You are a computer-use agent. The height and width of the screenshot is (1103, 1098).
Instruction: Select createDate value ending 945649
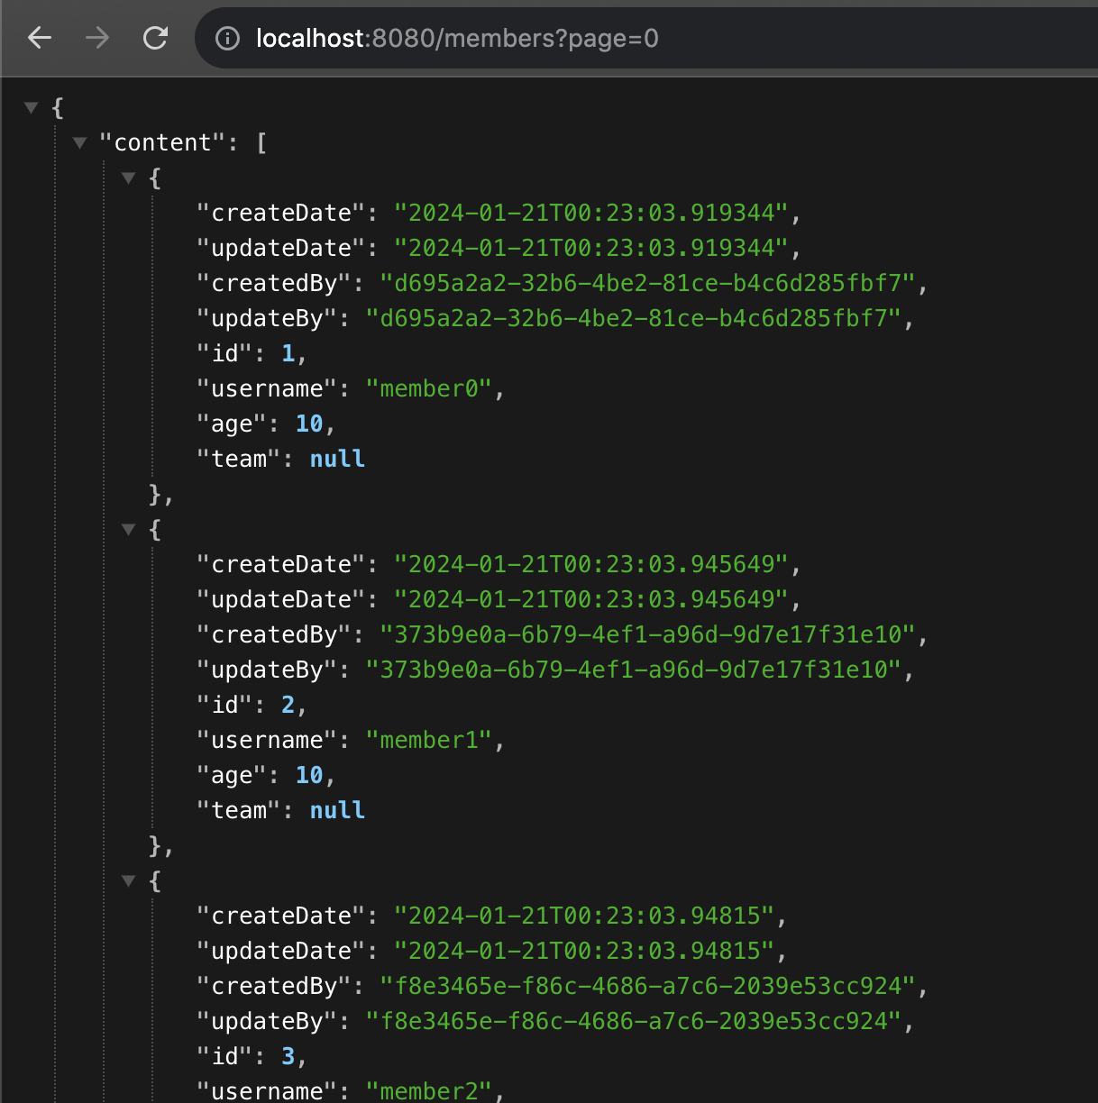click(591, 564)
